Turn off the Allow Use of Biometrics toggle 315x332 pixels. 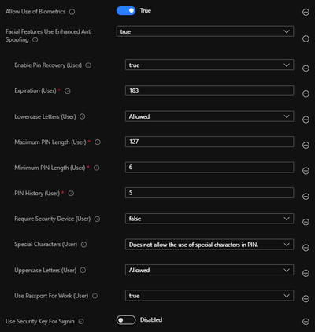126,11
